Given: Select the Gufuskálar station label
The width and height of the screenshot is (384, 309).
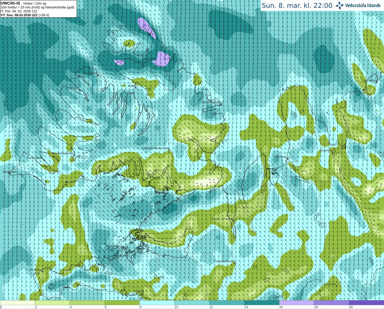Looking at the screenshot, I should point(35,269).
